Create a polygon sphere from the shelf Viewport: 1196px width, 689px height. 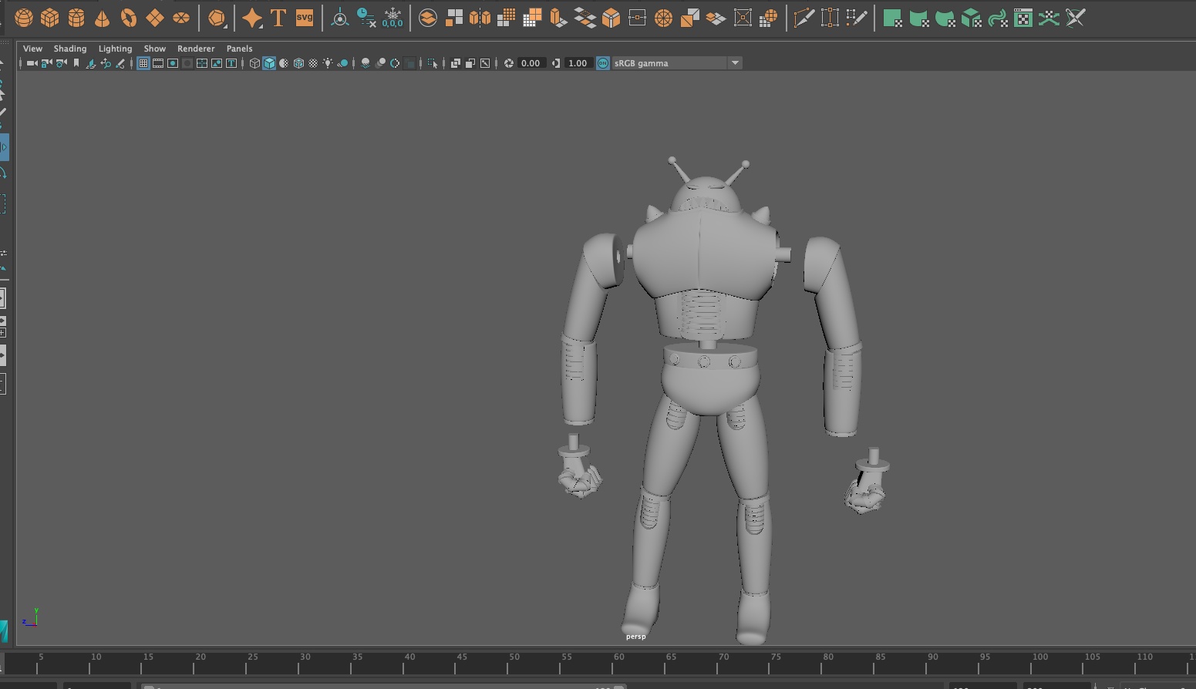click(x=24, y=18)
